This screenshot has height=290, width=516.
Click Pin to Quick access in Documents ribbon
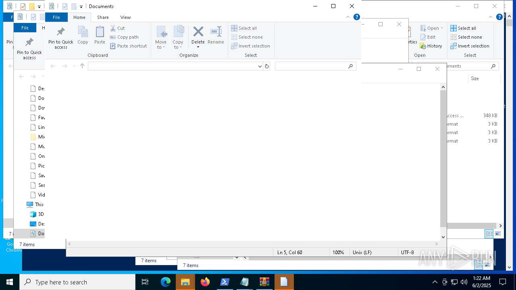click(x=61, y=38)
